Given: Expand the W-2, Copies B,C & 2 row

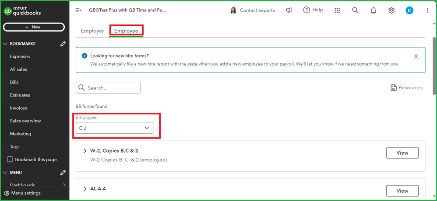Looking at the screenshot, I should [x=85, y=151].
